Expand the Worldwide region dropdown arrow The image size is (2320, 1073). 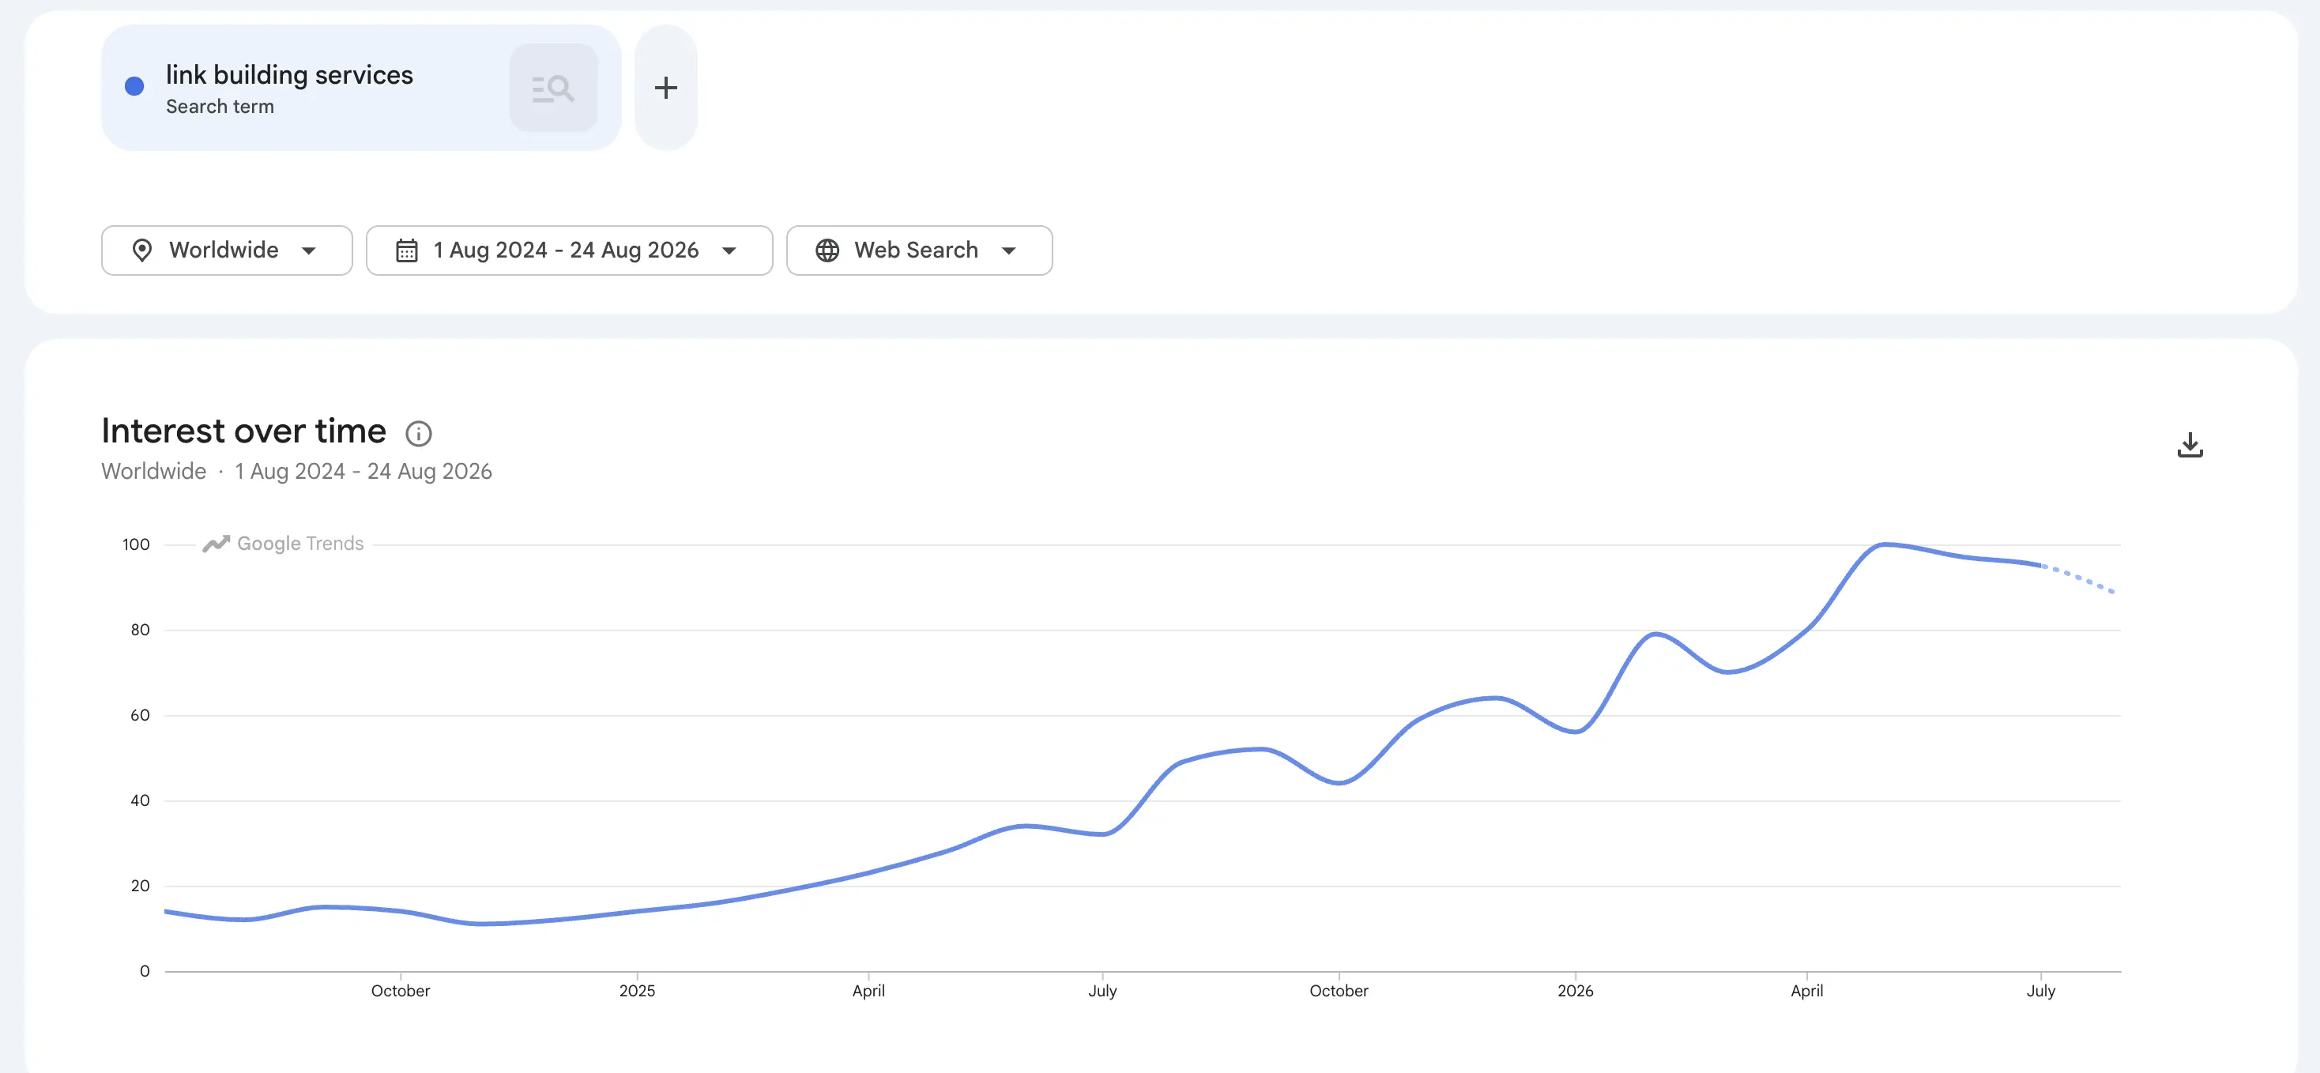click(309, 250)
